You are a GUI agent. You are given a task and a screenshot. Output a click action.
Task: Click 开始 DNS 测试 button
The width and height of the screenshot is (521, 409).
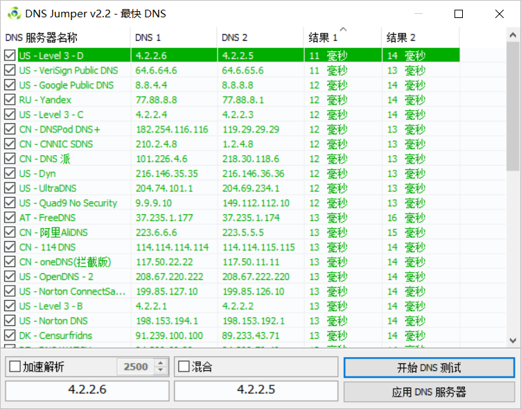click(x=430, y=367)
